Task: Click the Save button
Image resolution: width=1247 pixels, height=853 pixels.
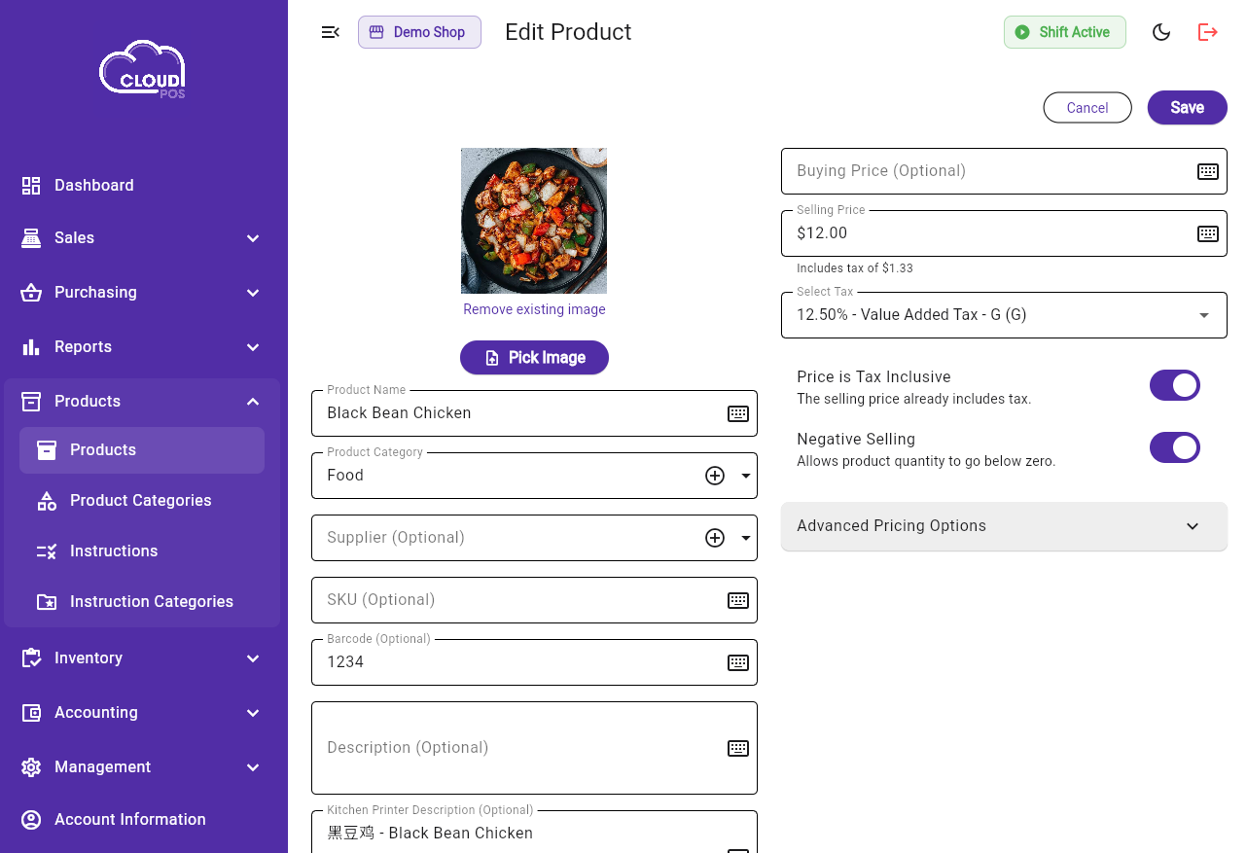Action: click(x=1187, y=108)
